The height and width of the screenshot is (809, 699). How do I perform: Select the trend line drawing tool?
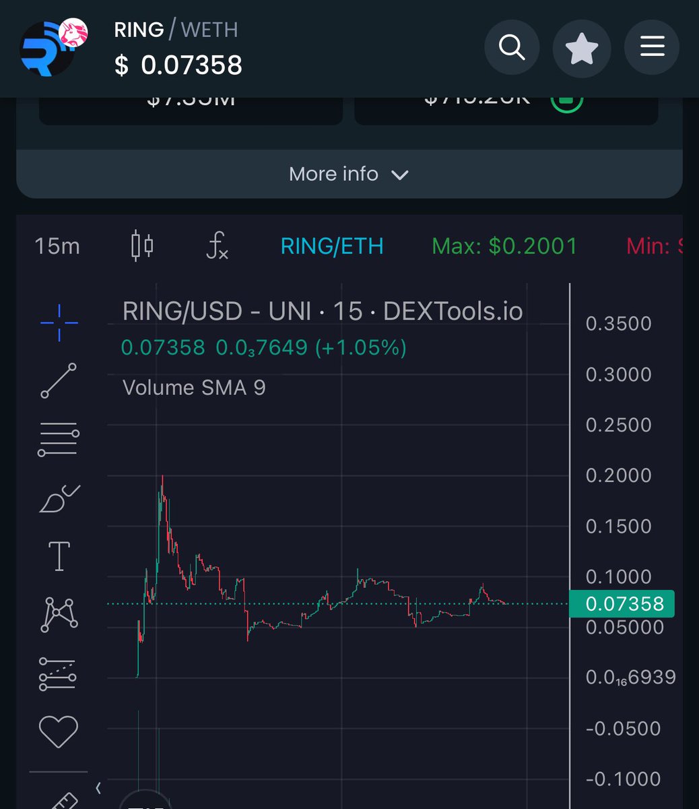pyautogui.click(x=59, y=381)
